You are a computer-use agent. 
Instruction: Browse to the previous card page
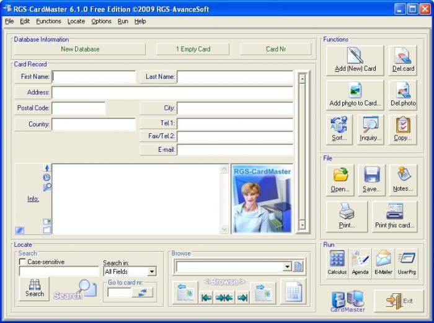tap(185, 293)
